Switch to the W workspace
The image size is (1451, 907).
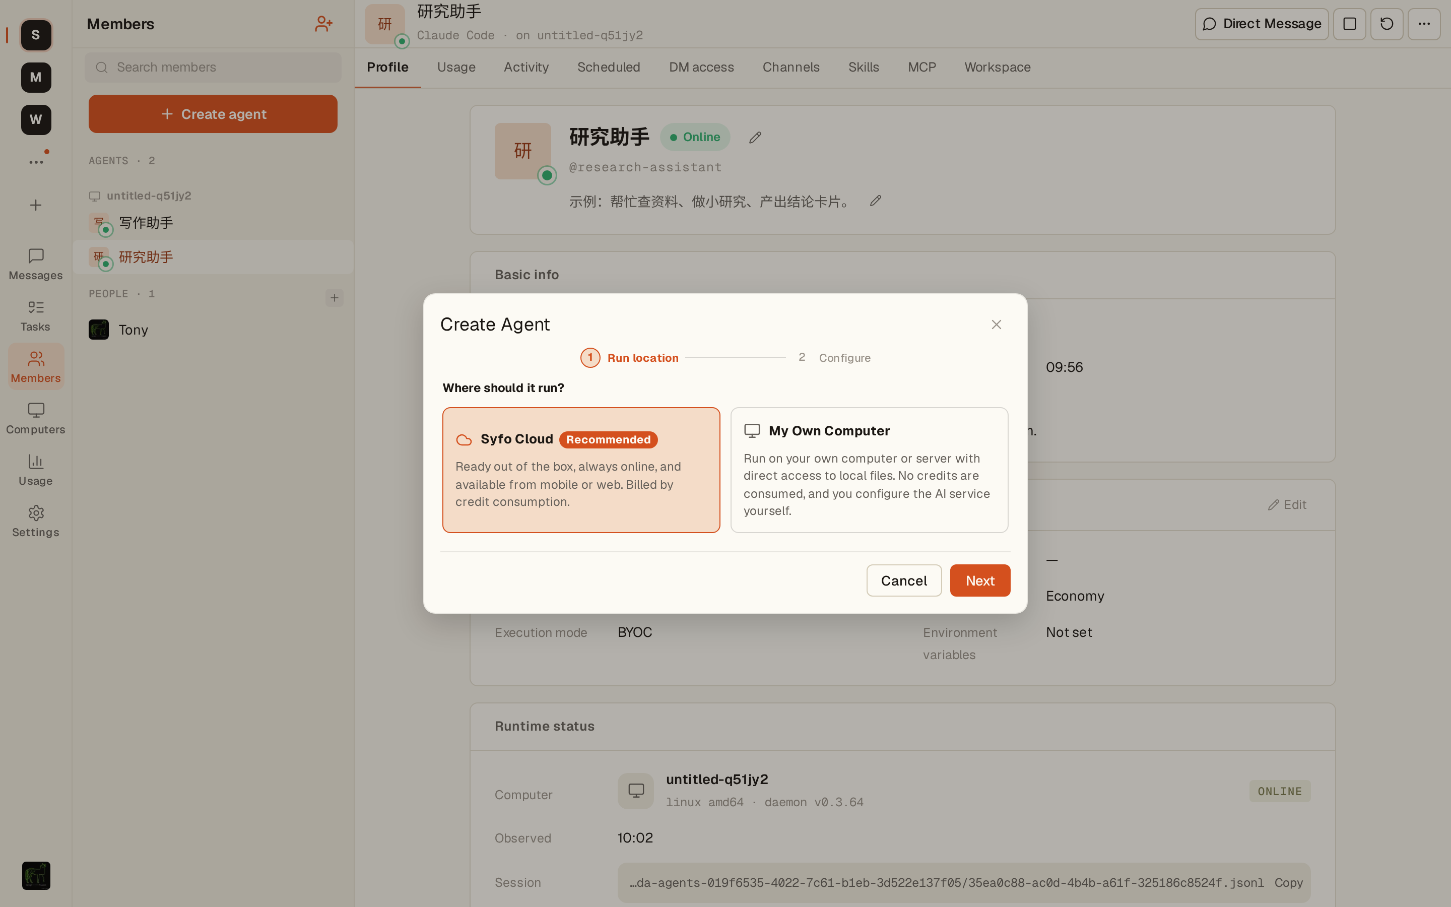point(36,119)
